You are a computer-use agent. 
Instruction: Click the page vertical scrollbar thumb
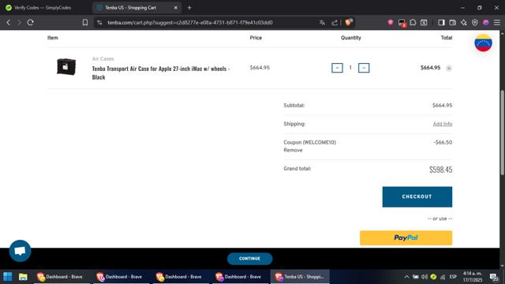(x=502, y=133)
